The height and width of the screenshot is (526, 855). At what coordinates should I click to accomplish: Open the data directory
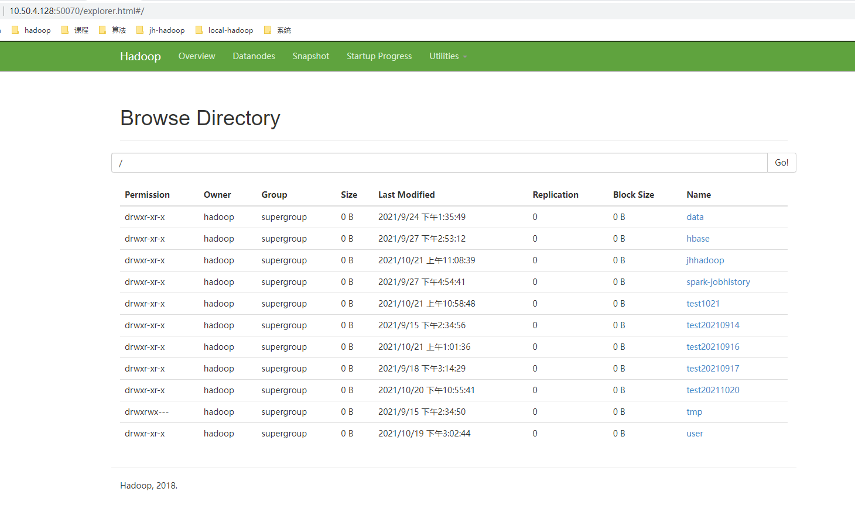coord(695,217)
